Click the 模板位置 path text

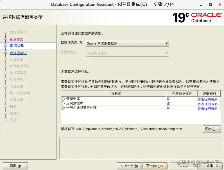(121, 129)
